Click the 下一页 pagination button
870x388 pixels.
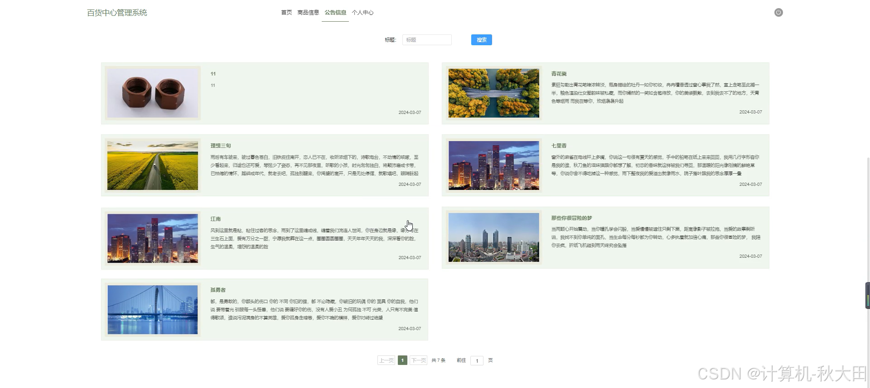click(418, 360)
